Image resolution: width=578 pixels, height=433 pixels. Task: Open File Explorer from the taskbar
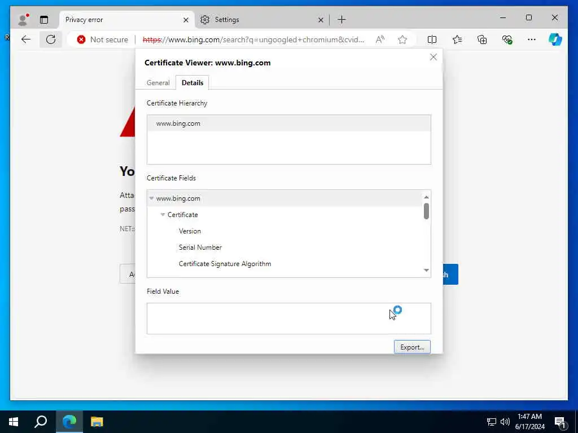(x=97, y=422)
